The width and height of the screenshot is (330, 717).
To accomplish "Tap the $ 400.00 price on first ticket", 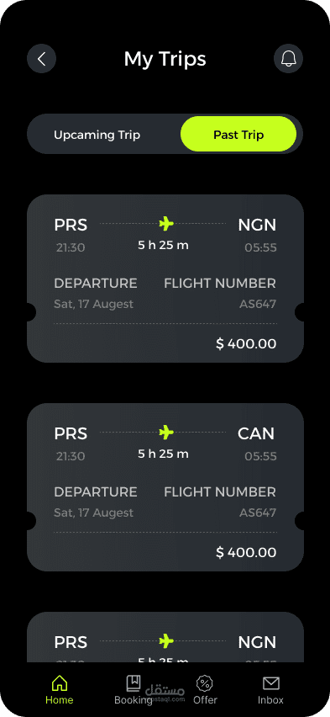I will click(x=246, y=343).
